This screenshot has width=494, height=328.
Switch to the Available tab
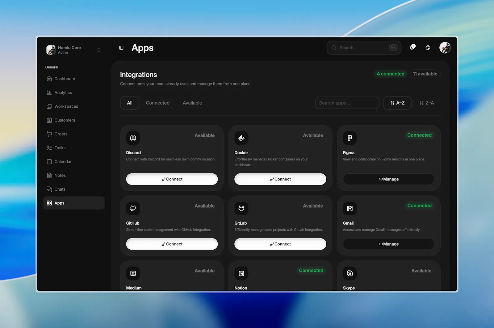point(192,103)
